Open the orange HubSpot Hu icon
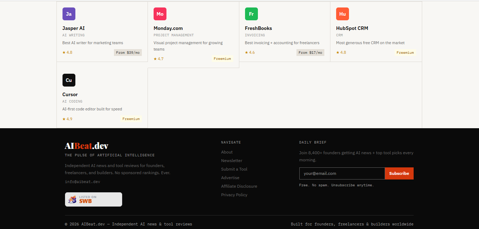Screen dimensions: 479x229 click(343, 14)
